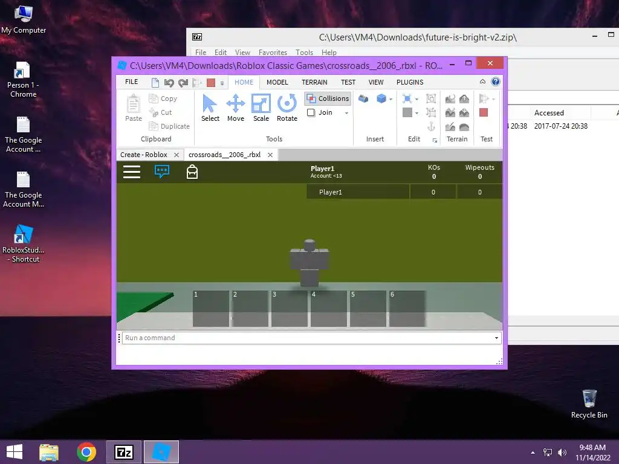The image size is (619, 464).
Task: Enable the Join checkbox
Action: coord(311,112)
